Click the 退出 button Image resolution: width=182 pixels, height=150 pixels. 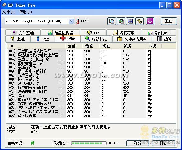coord(169,21)
